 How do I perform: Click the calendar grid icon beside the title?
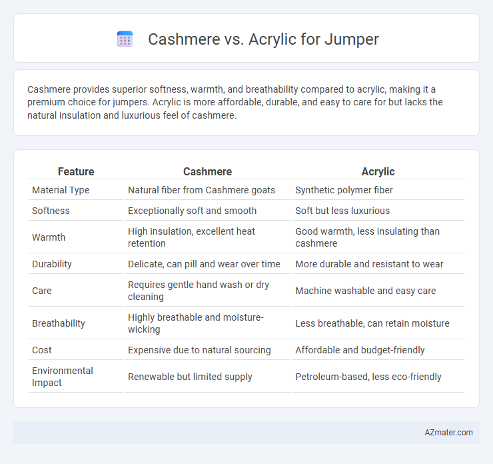click(125, 39)
